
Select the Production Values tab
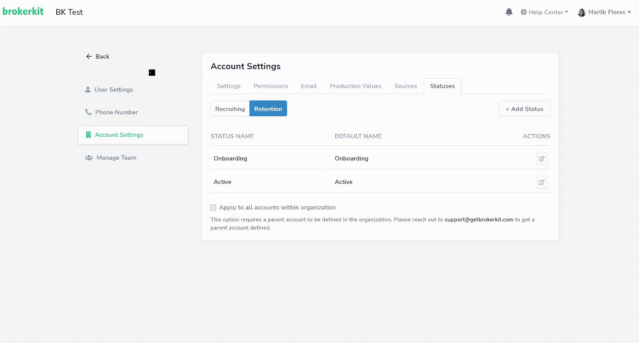(x=355, y=86)
